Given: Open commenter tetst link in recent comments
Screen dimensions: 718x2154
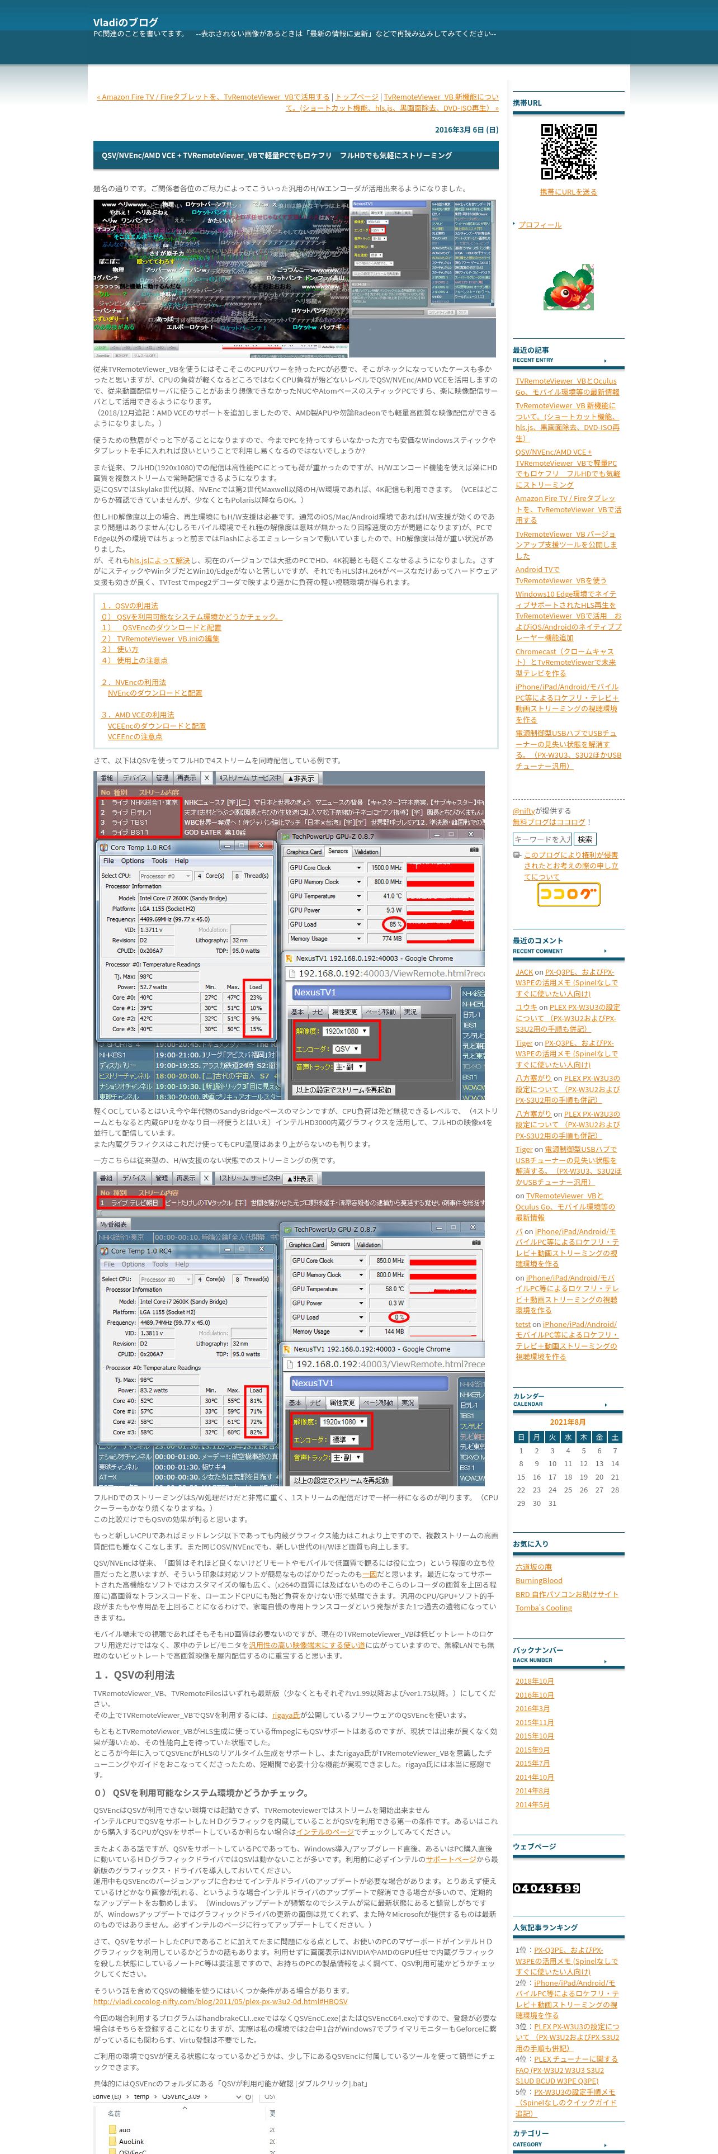Looking at the screenshot, I should pyautogui.click(x=522, y=1325).
